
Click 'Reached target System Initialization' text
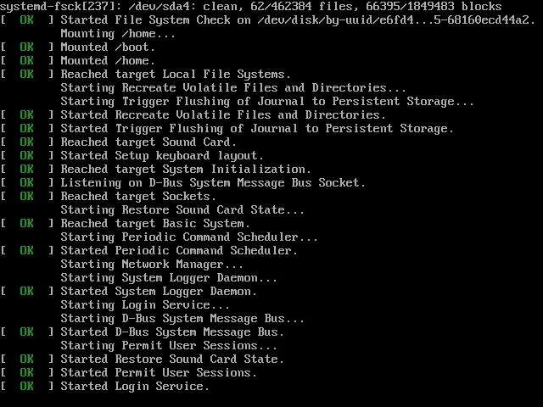coord(186,169)
